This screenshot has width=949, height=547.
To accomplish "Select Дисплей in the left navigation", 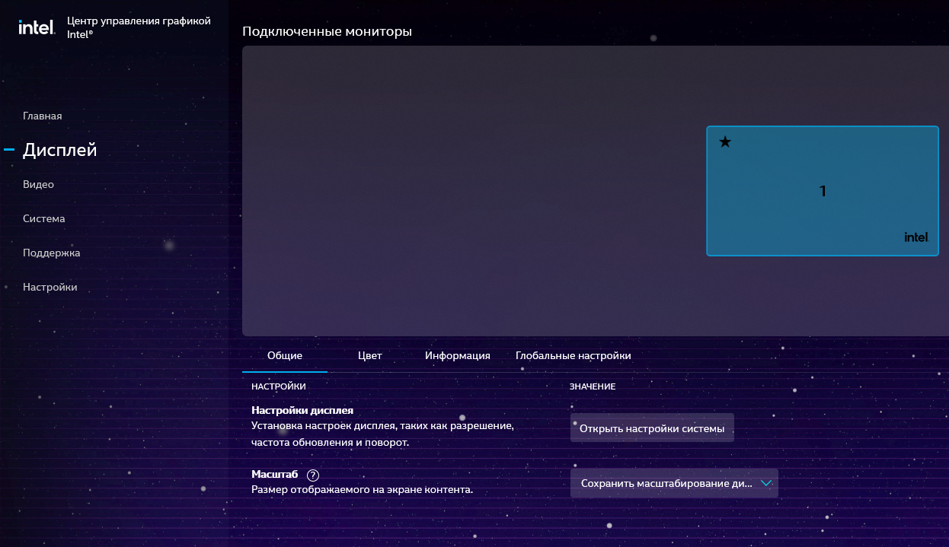I will coord(60,151).
